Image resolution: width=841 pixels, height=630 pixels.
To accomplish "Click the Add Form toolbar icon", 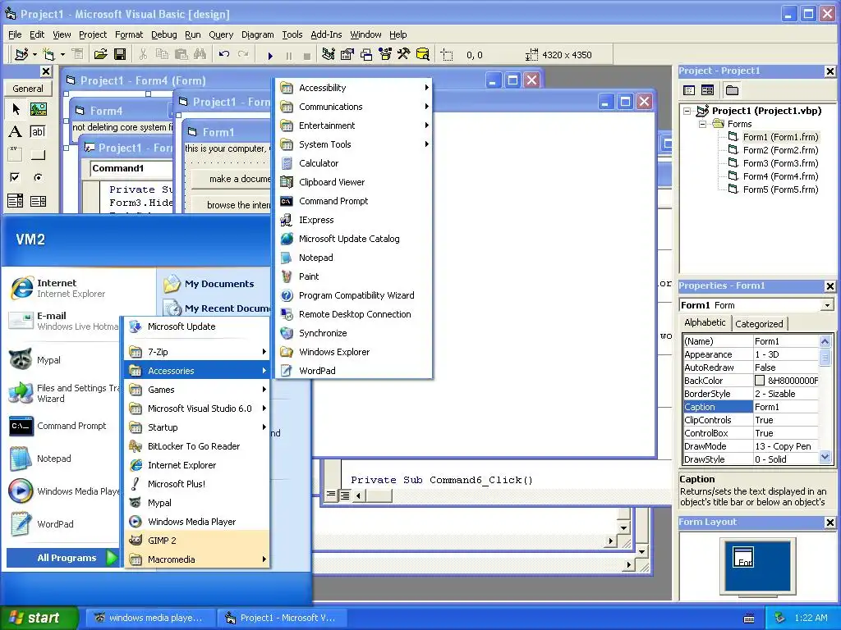I will [49, 55].
